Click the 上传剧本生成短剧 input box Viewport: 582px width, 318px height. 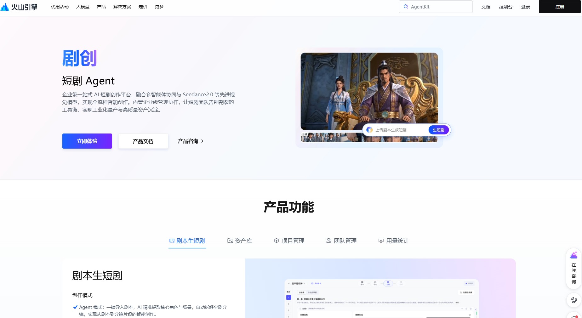point(407,130)
